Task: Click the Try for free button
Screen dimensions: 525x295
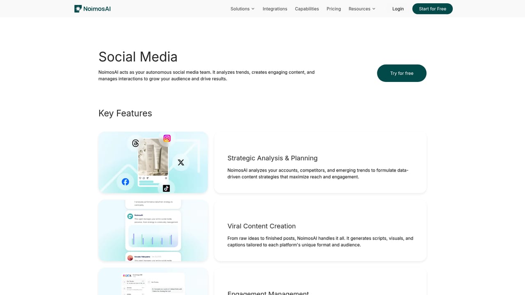Action: [x=402, y=73]
